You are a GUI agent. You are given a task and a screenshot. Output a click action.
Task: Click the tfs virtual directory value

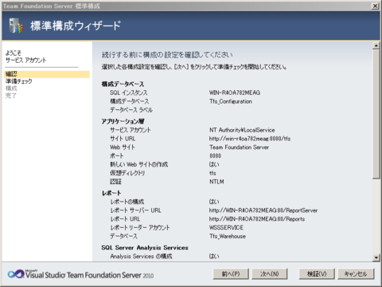(212, 173)
